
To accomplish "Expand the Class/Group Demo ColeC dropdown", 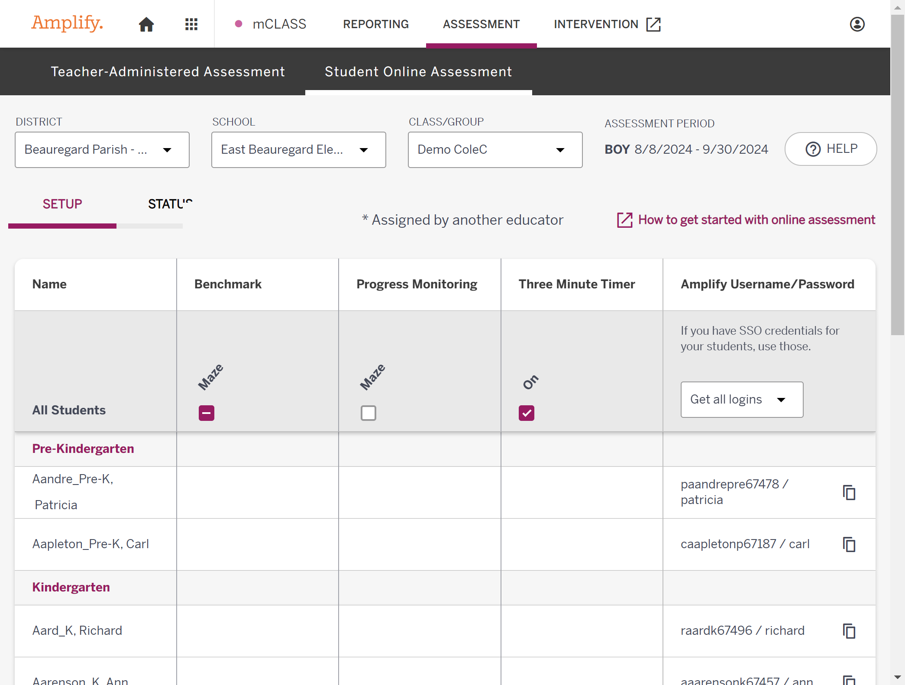I will [x=495, y=150].
